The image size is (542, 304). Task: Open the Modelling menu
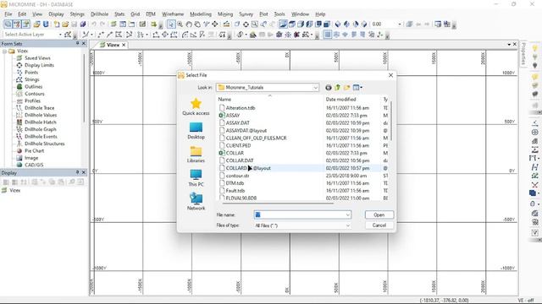[201, 14]
